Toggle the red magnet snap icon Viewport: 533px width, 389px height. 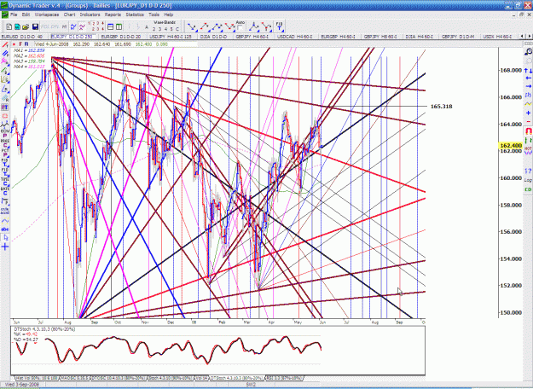[x=528, y=131]
